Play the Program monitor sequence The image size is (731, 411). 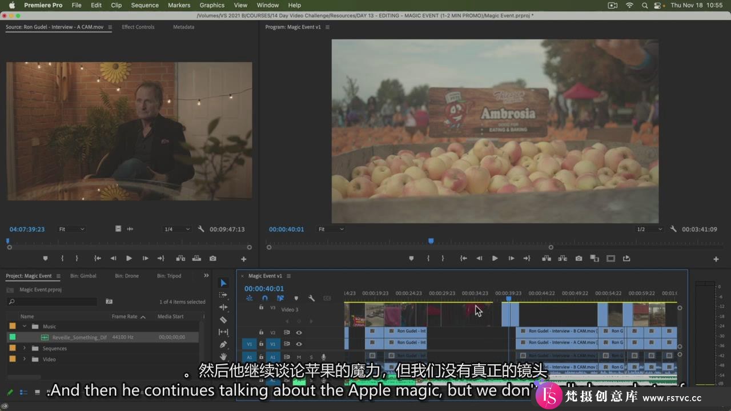(495, 259)
